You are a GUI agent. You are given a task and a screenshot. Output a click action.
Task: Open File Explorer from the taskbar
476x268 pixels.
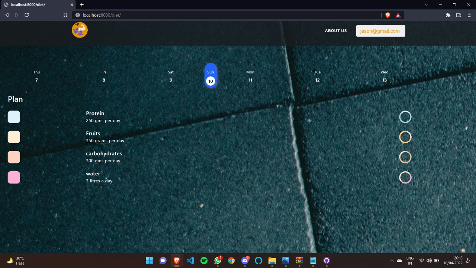(272, 261)
